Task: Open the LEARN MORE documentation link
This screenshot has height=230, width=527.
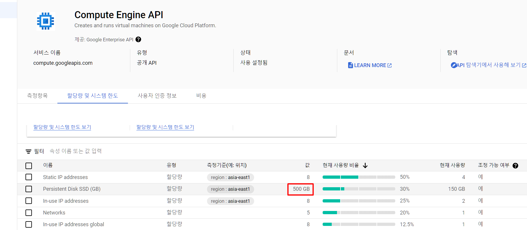Action: [x=370, y=65]
